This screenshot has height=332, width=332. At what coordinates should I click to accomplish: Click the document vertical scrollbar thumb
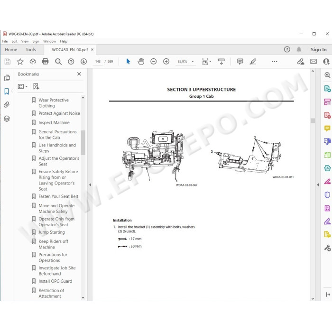tap(313, 120)
